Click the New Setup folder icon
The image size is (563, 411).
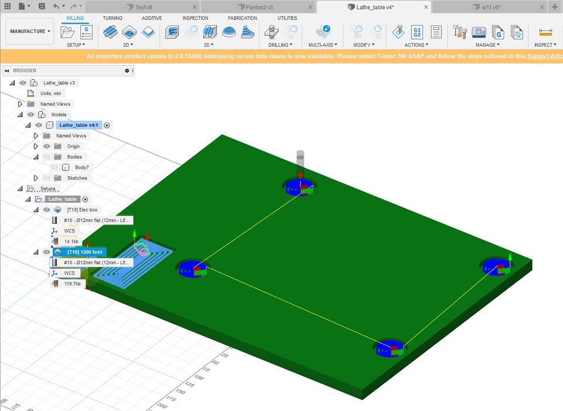67,32
